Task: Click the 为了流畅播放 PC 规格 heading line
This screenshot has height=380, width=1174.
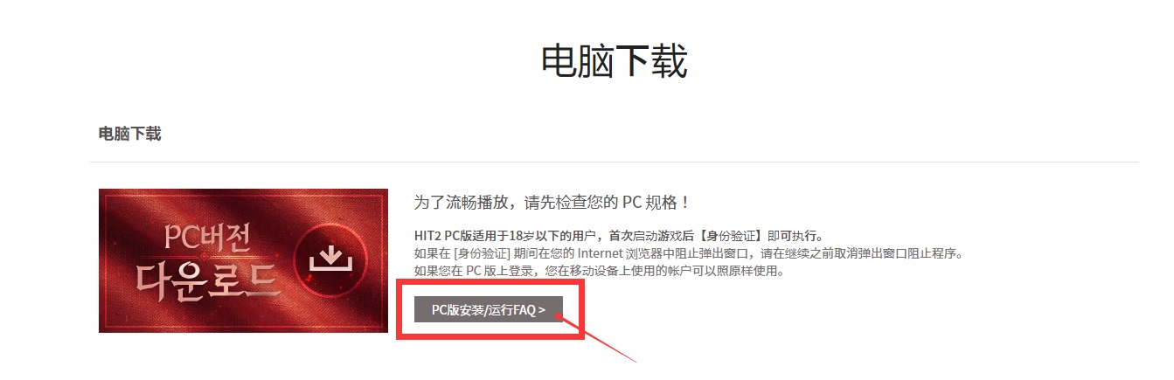Action: (x=552, y=203)
